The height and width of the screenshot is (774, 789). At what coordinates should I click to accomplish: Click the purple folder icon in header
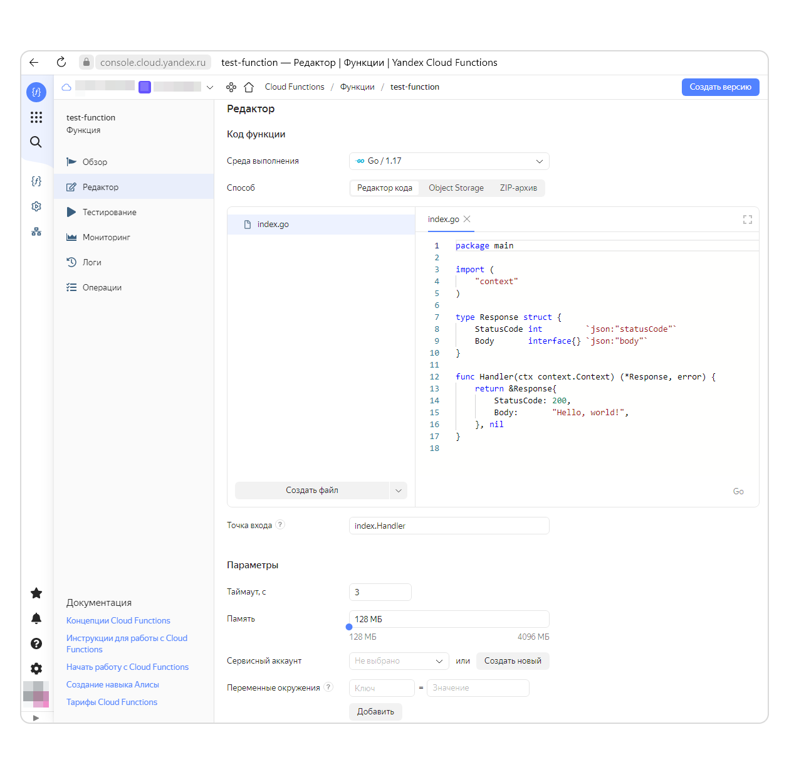145,87
